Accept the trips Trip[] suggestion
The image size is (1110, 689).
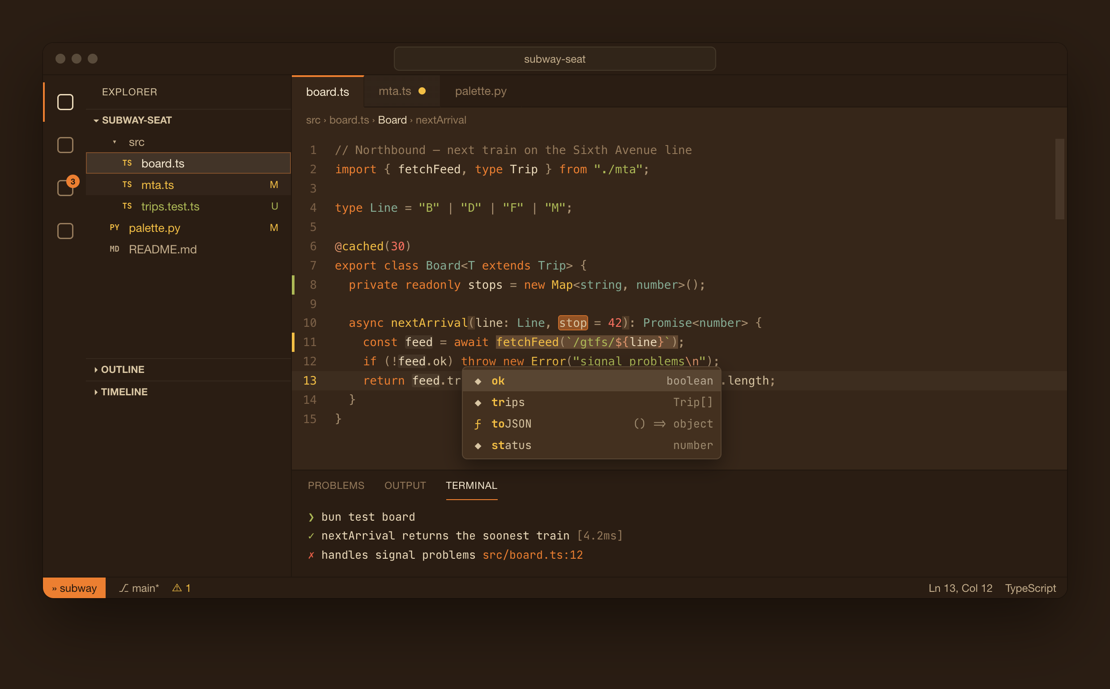point(591,402)
